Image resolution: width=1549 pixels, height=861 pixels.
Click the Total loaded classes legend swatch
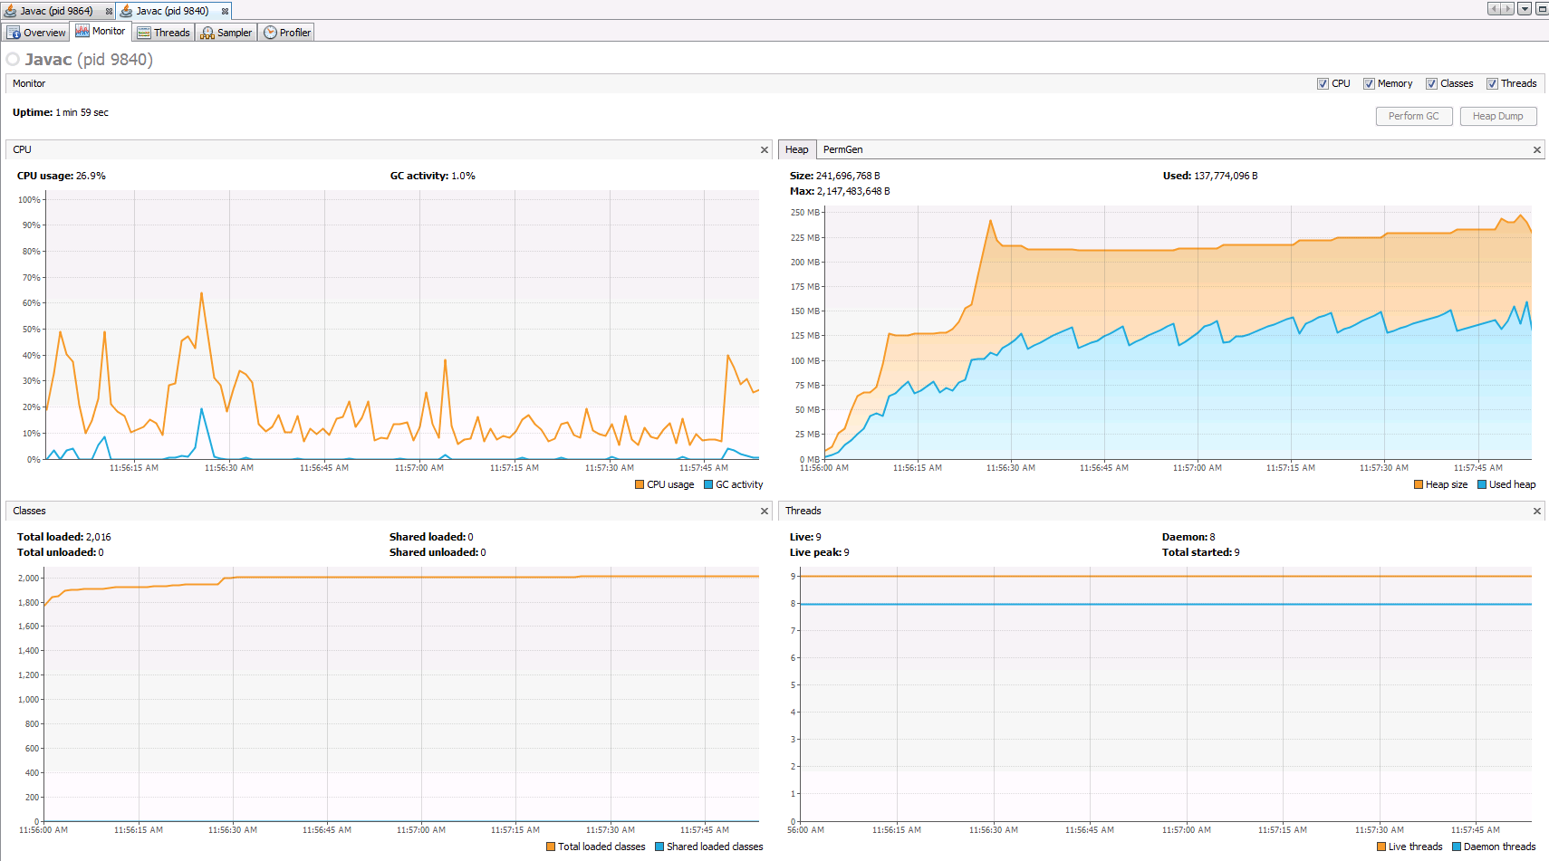click(551, 847)
